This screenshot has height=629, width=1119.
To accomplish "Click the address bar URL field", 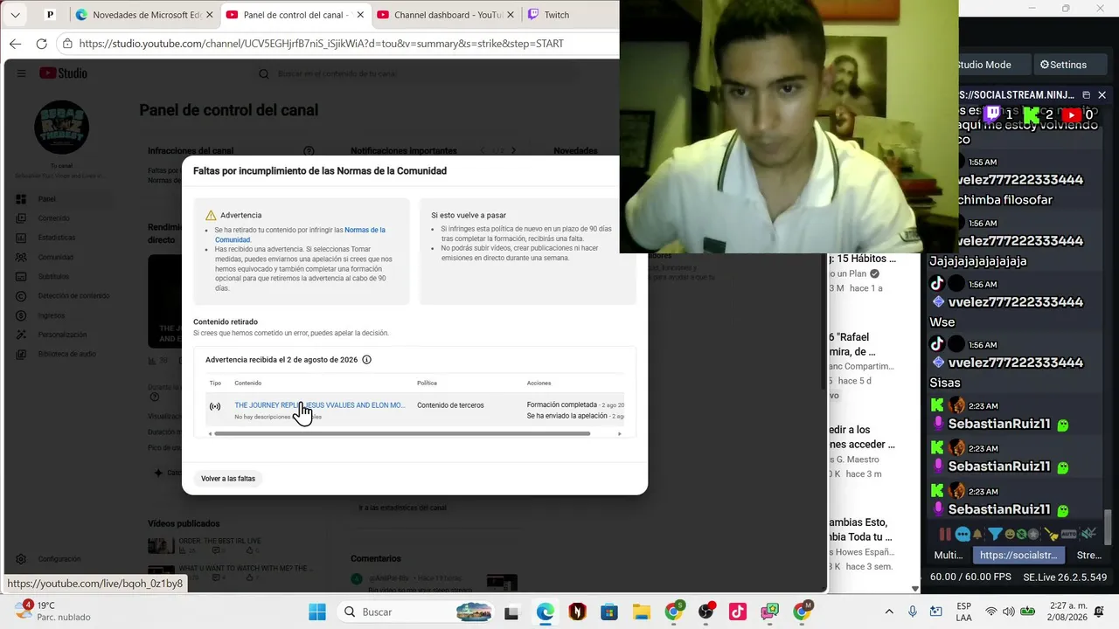I will (x=337, y=44).
